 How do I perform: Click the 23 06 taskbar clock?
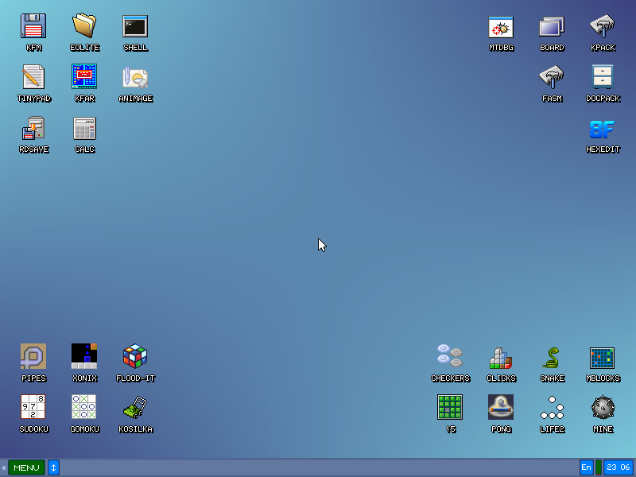coord(619,467)
